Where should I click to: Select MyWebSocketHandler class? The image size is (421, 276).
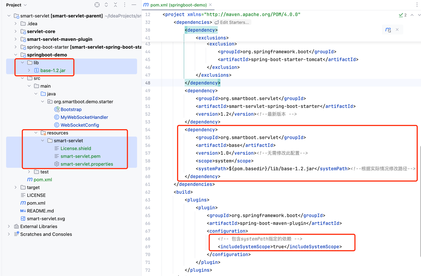[x=84, y=117]
